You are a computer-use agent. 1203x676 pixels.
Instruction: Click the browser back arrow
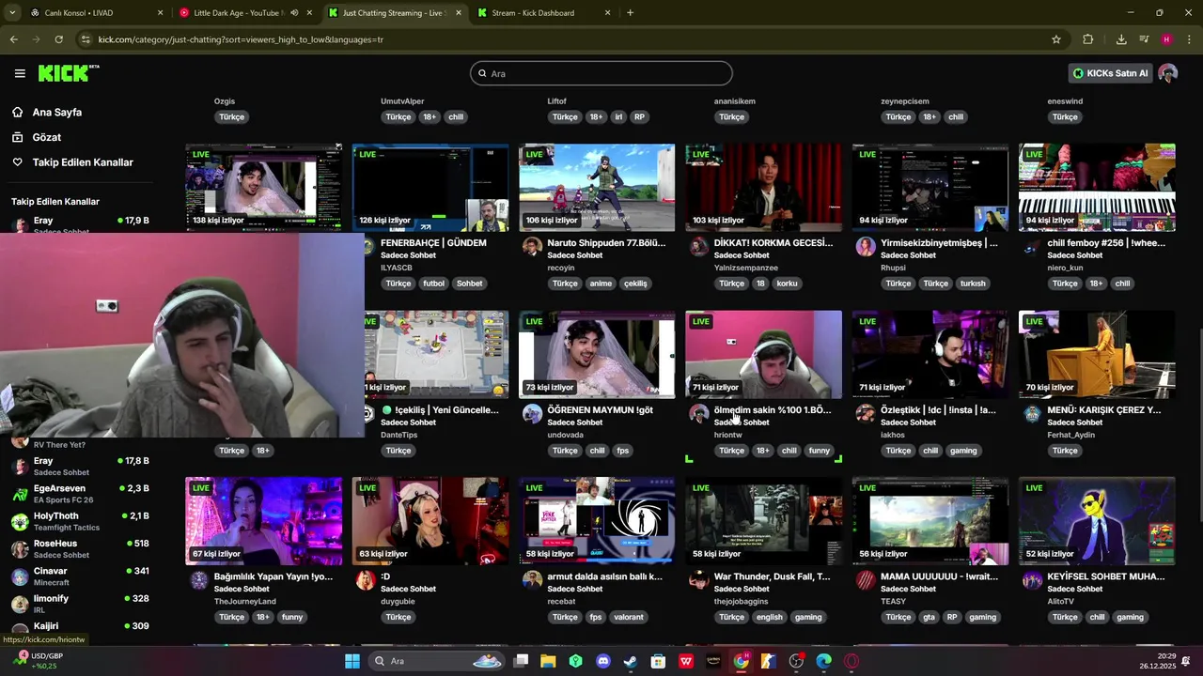click(x=14, y=39)
